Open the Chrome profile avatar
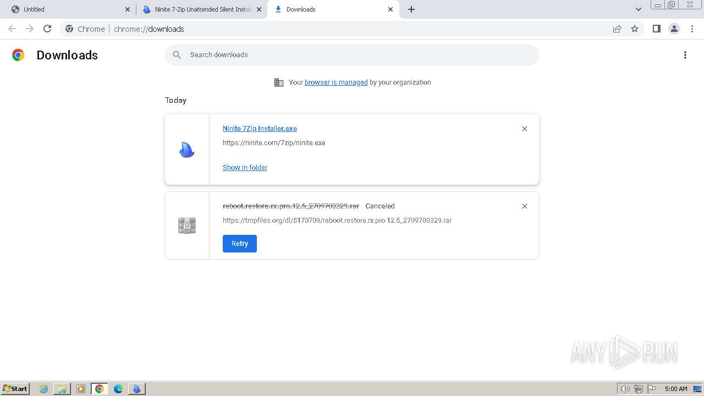 coord(674,29)
